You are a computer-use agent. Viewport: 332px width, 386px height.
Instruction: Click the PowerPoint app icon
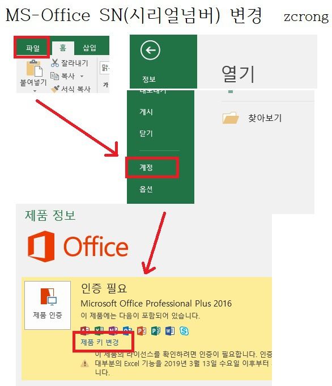[142, 331]
